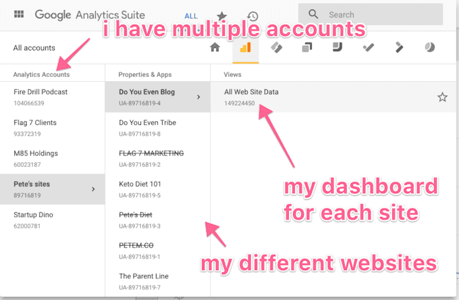Screen dimensions: 459x300
Task: Select the Analytics bar chart icon
Action: [245, 47]
